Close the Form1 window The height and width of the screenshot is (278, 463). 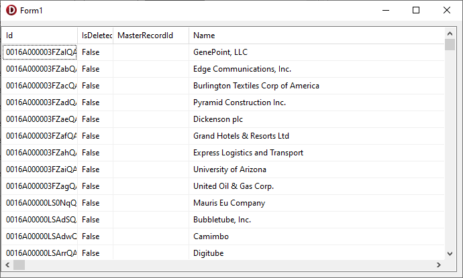coord(447,10)
